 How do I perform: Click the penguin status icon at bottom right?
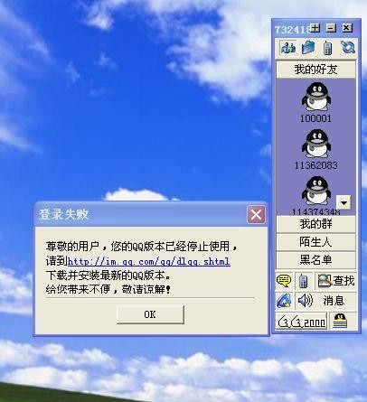[340, 322]
